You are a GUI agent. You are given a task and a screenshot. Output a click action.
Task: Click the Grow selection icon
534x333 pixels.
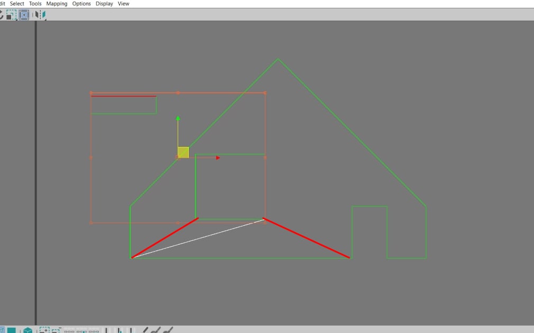44,330
